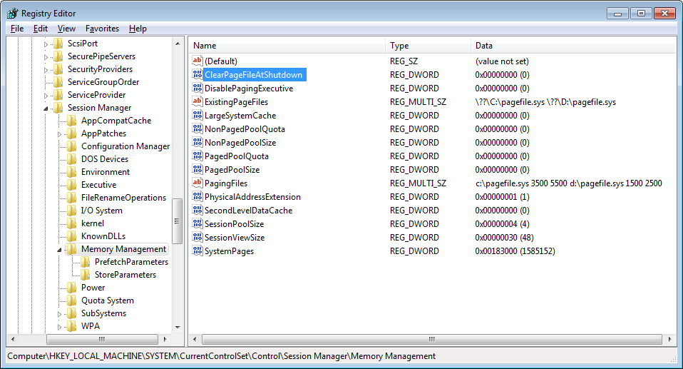Click the Power folder icon
The image size is (683, 369).
pyautogui.click(x=71, y=288)
